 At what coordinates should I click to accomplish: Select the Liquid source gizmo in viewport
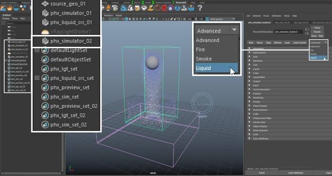(202, 103)
